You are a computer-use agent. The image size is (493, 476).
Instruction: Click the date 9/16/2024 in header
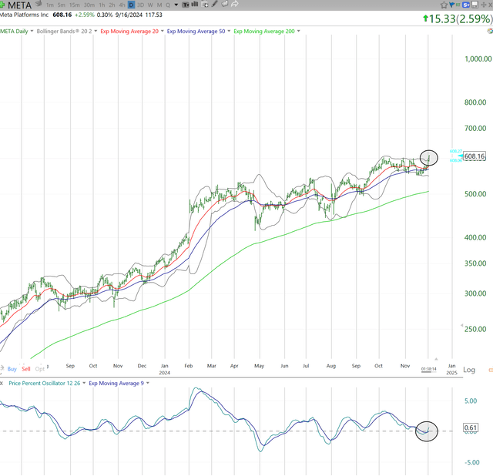[129, 15]
